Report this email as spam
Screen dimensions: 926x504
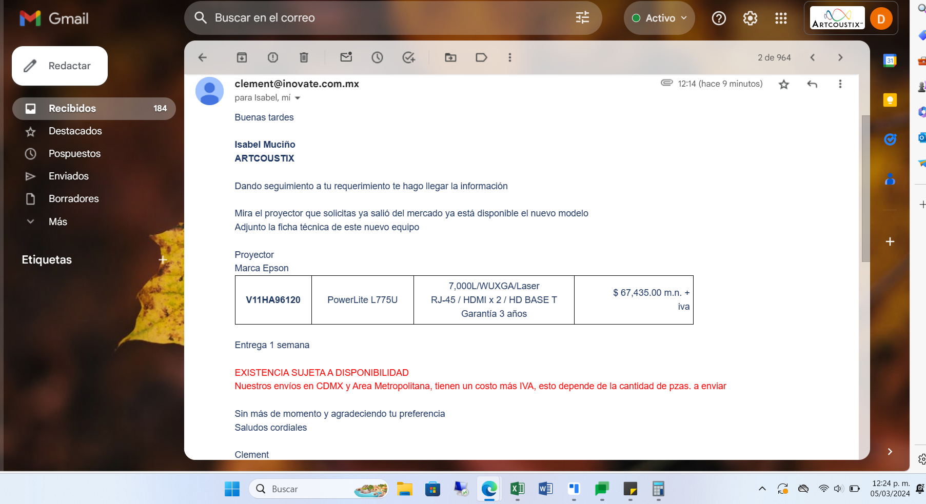tap(273, 57)
